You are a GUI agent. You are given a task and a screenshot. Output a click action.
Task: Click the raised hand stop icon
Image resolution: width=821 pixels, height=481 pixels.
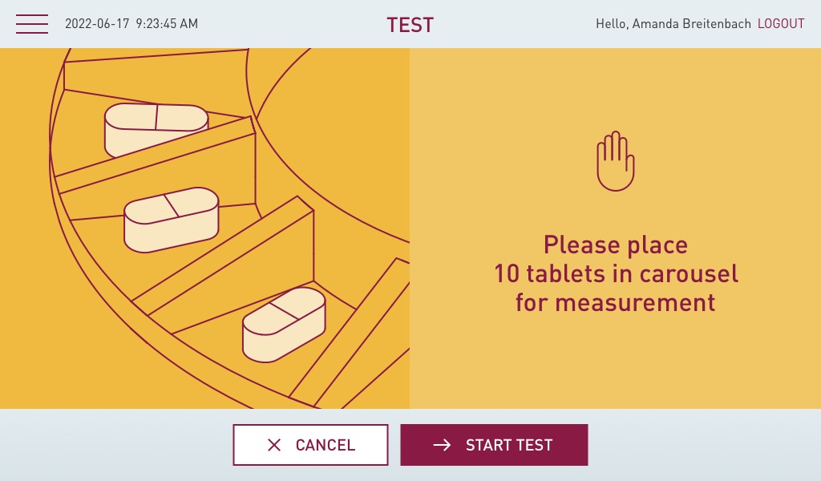click(615, 161)
